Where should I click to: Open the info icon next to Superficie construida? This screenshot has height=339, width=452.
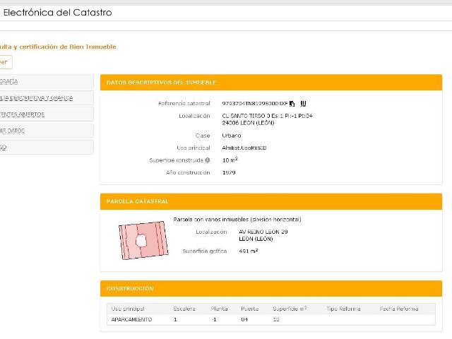207,160
